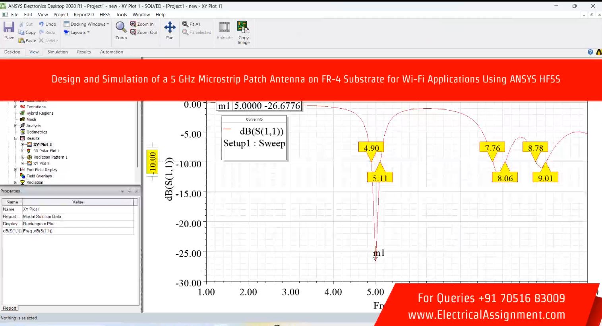
Task: Select the Zoom magnifier tool
Action: [121, 27]
